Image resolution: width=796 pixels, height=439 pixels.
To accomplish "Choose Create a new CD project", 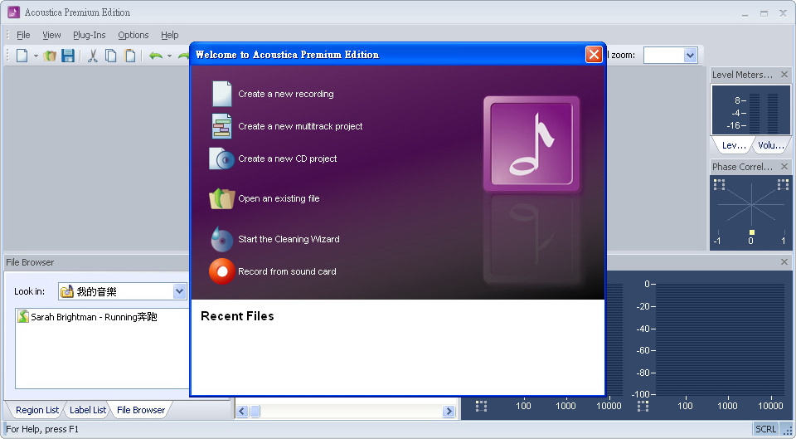I will pos(287,159).
